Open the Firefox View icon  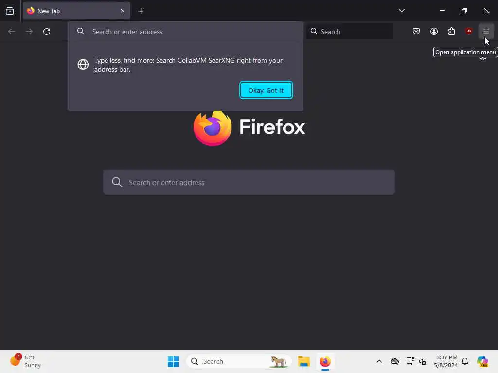point(10,11)
